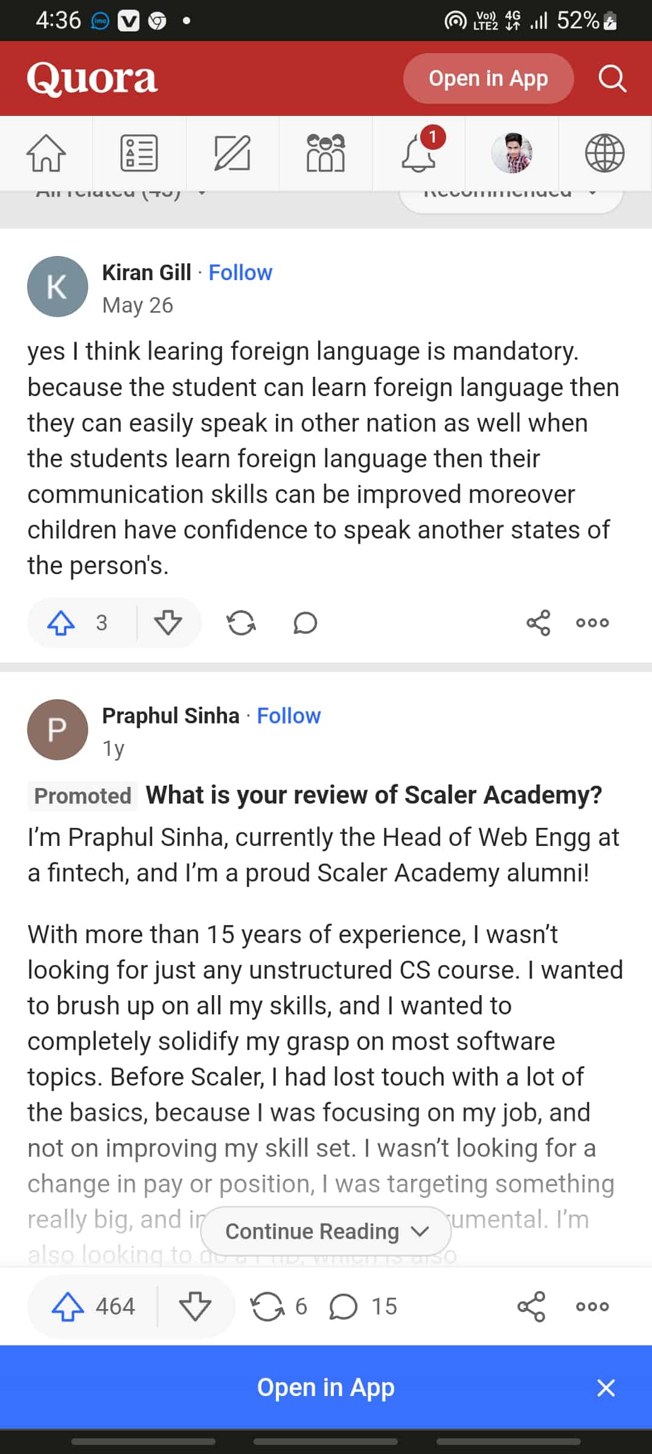
Task: Follow Praphul Sinha
Action: point(289,716)
